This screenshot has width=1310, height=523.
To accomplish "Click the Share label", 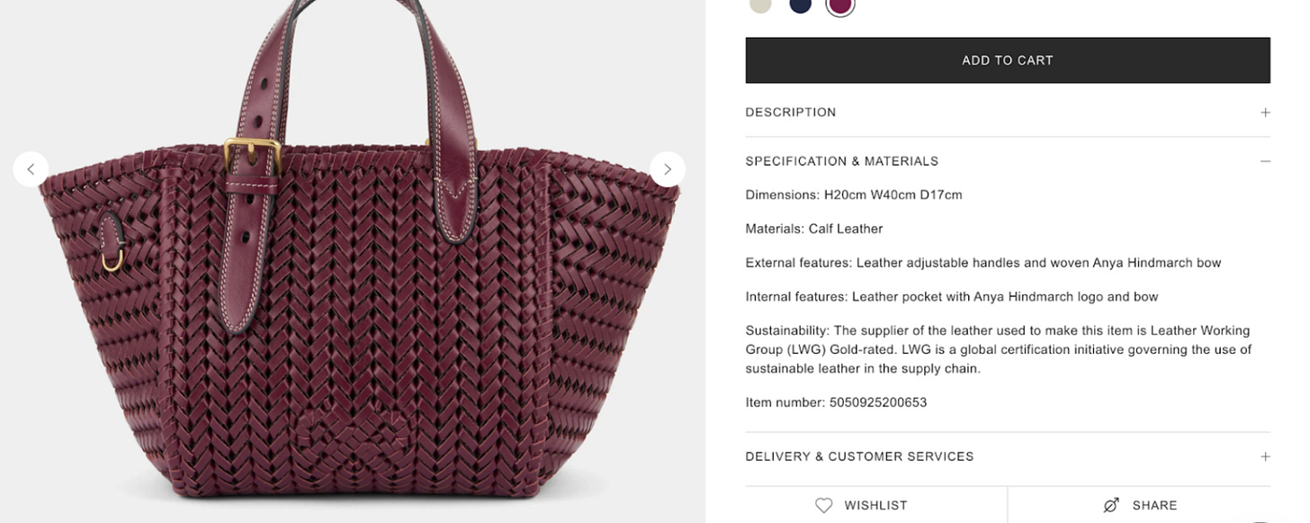I will [x=1154, y=506].
